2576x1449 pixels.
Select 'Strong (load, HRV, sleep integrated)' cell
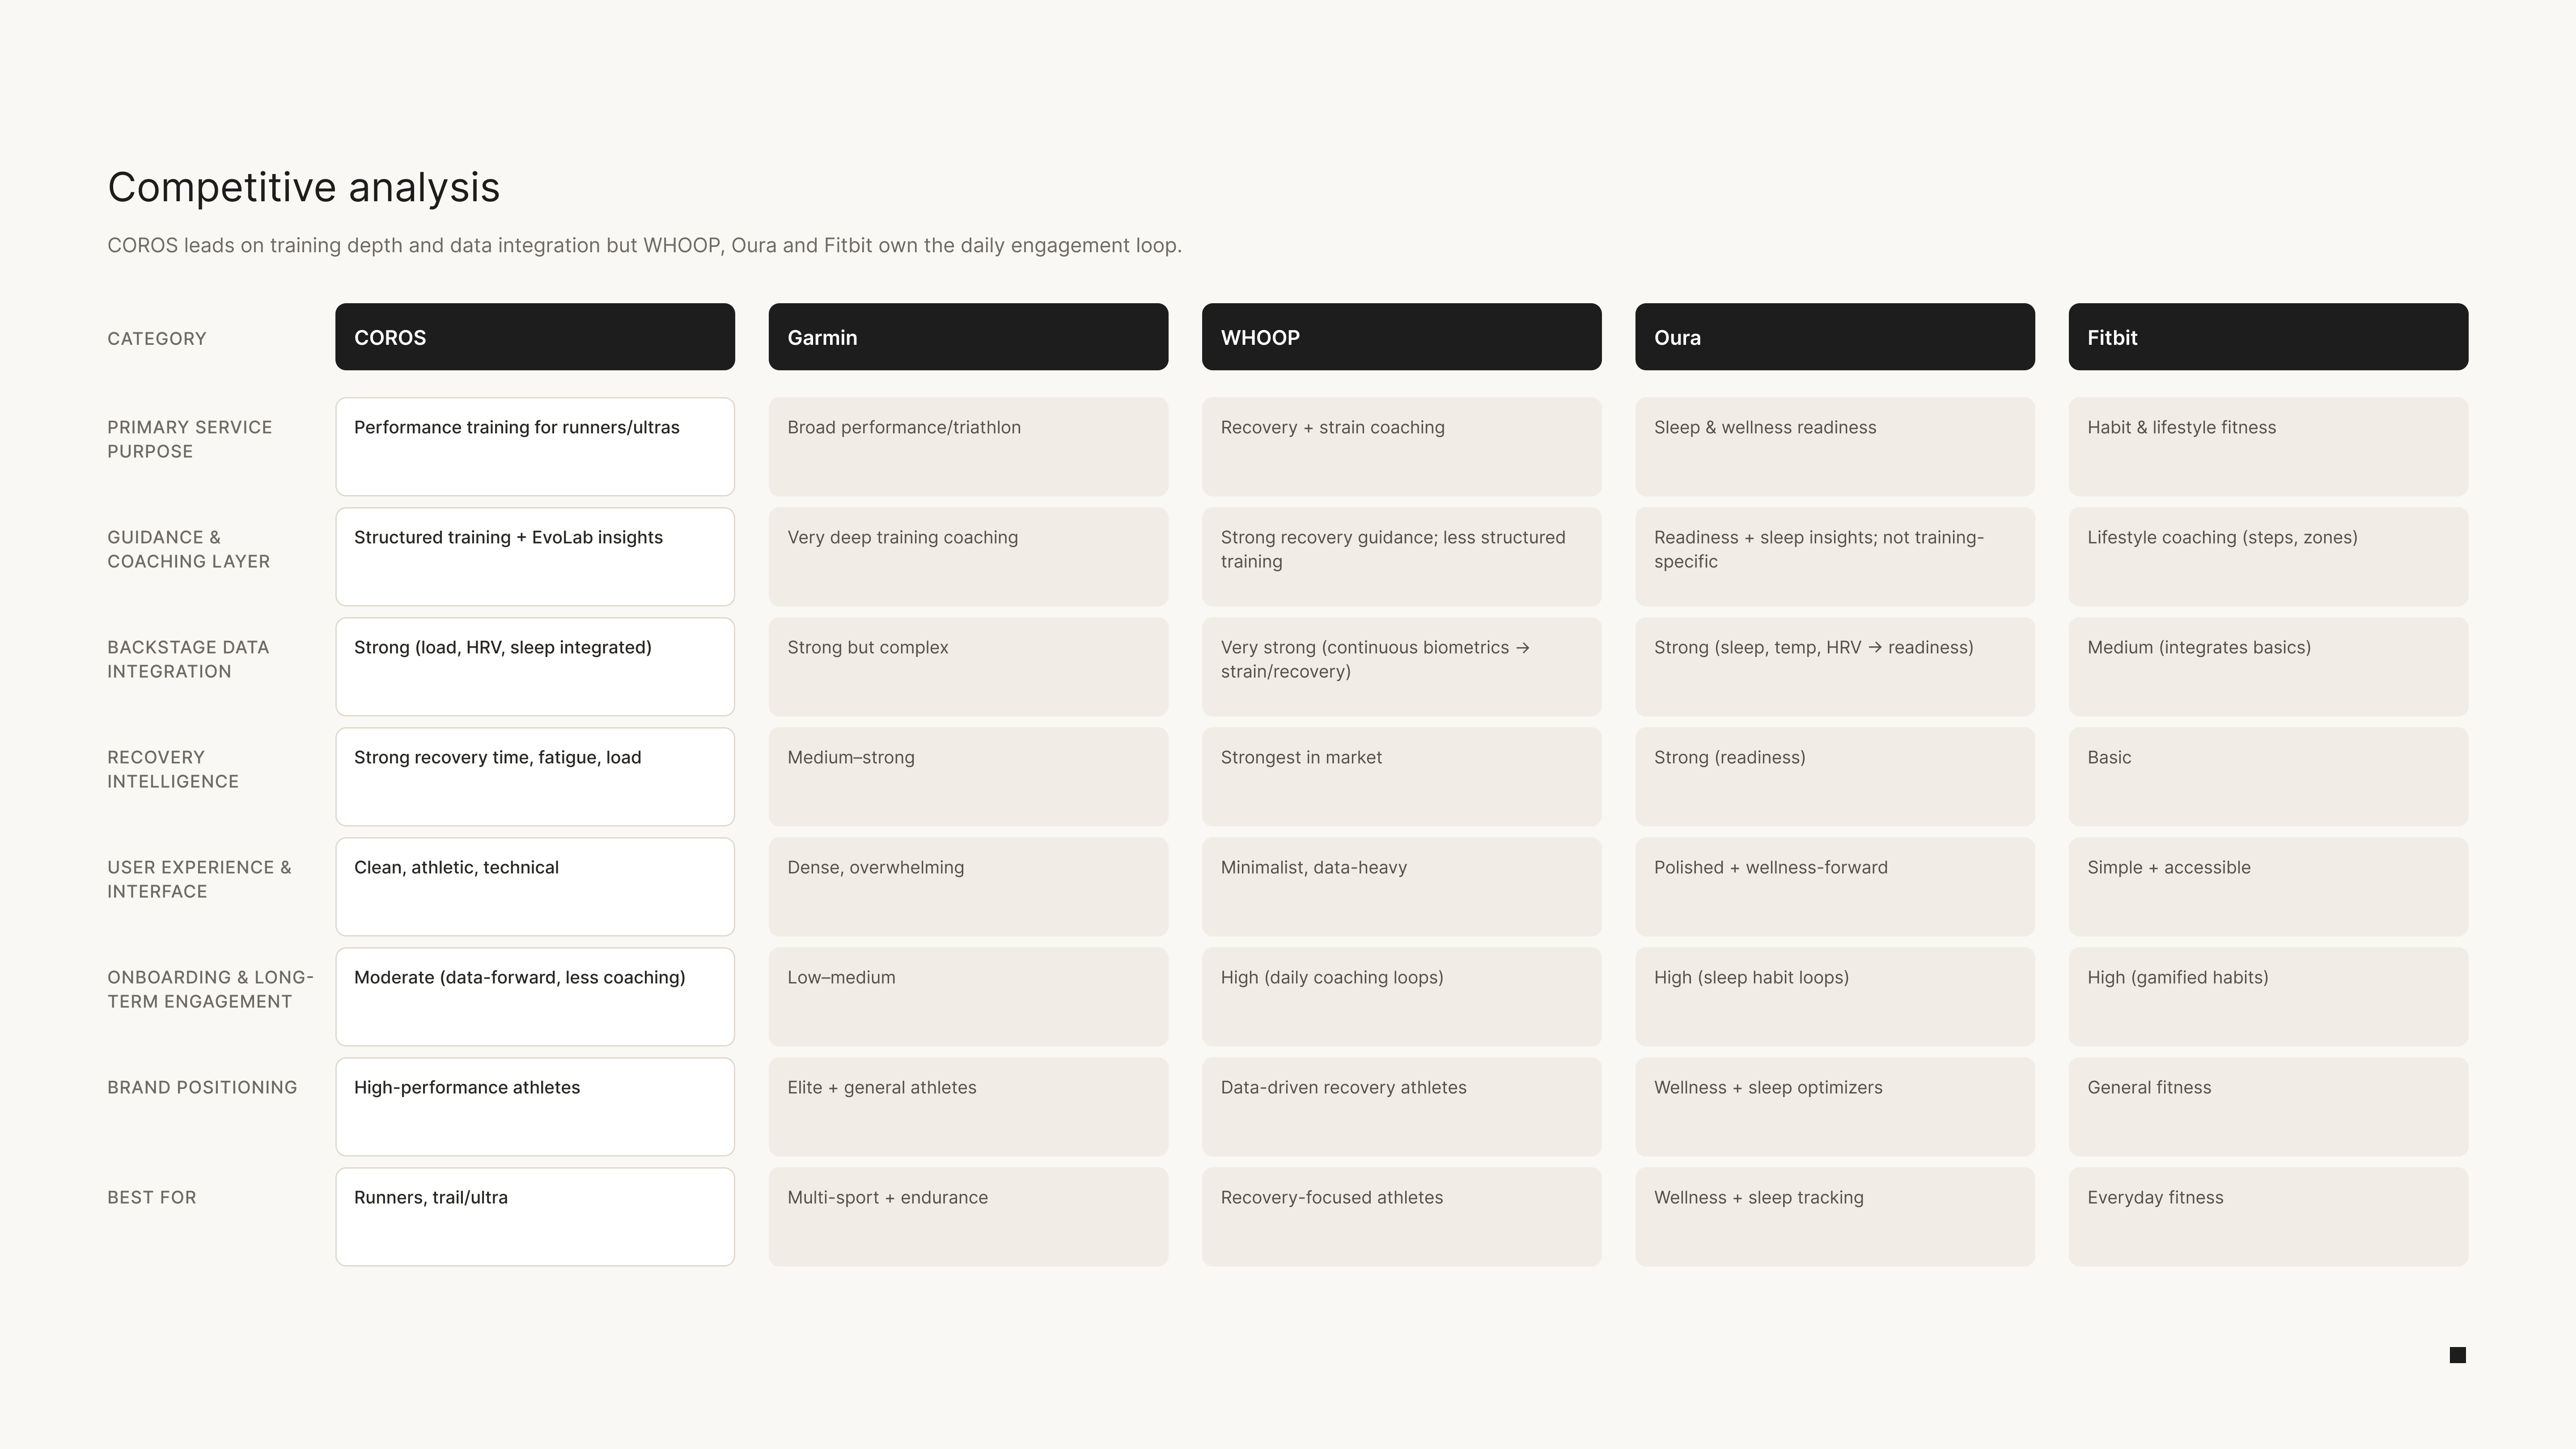pos(535,667)
